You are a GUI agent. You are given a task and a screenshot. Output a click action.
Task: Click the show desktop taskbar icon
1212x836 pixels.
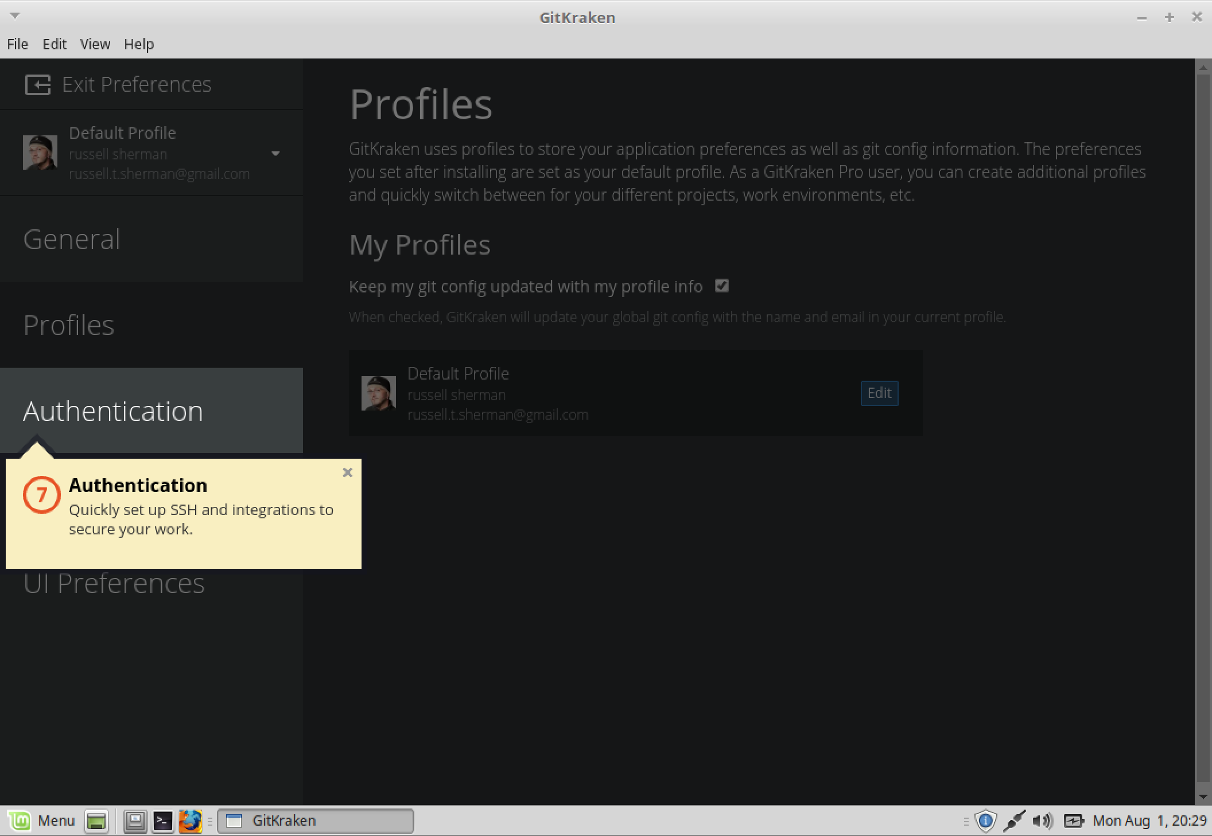96,821
